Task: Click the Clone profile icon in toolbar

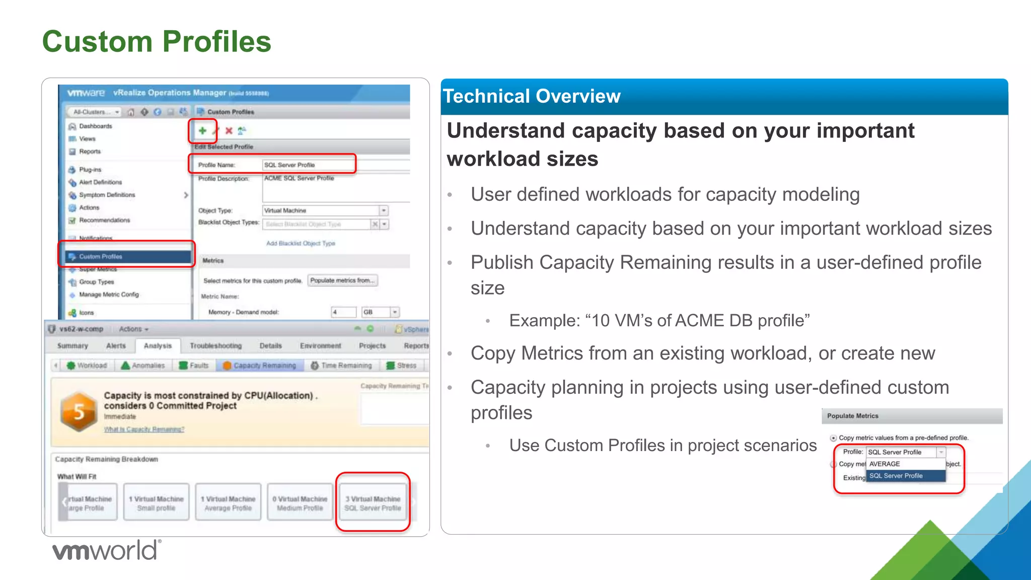Action: (x=242, y=131)
